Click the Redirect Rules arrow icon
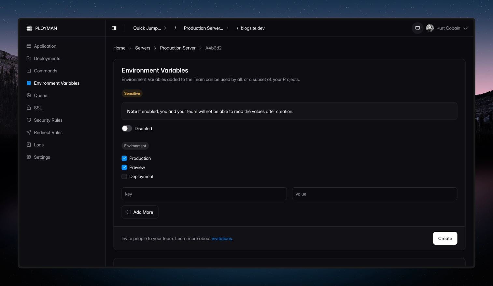493x286 pixels. [29, 132]
